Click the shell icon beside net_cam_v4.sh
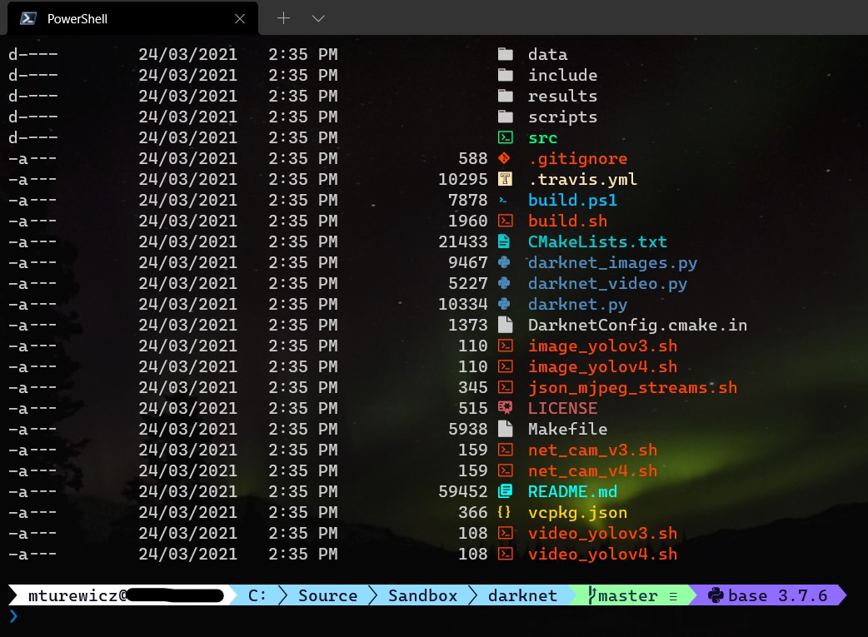The image size is (868, 637). click(505, 470)
